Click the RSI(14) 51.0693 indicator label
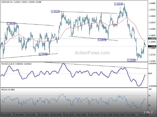 click(x=8, y=90)
